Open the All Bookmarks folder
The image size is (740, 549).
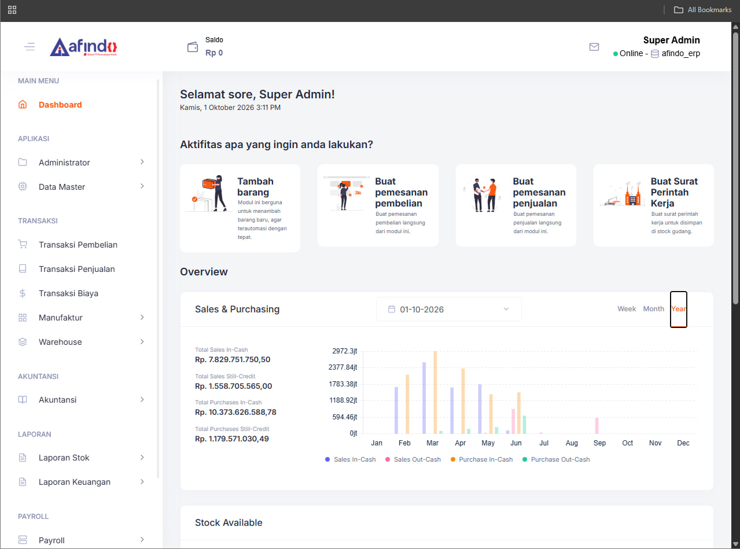coord(702,10)
